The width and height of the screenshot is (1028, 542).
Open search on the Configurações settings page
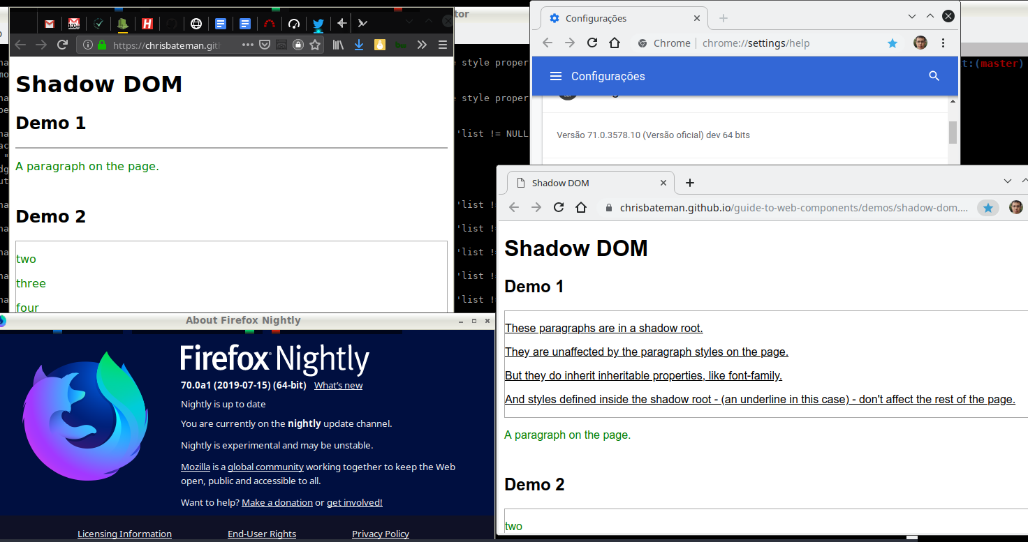[x=934, y=76]
